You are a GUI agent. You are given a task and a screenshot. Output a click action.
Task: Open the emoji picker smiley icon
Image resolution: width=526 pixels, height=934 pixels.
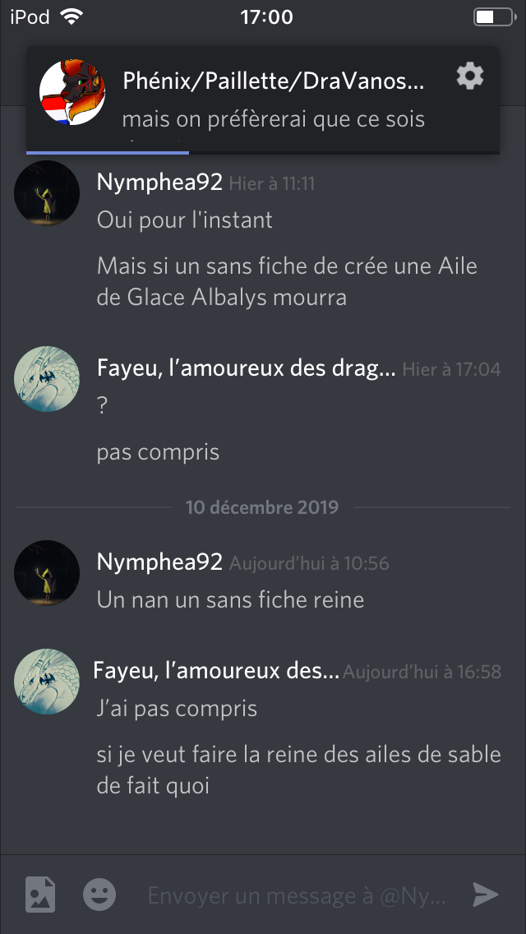coord(99,894)
